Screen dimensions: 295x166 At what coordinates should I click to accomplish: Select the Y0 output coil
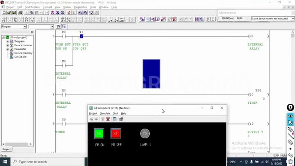[251, 124]
